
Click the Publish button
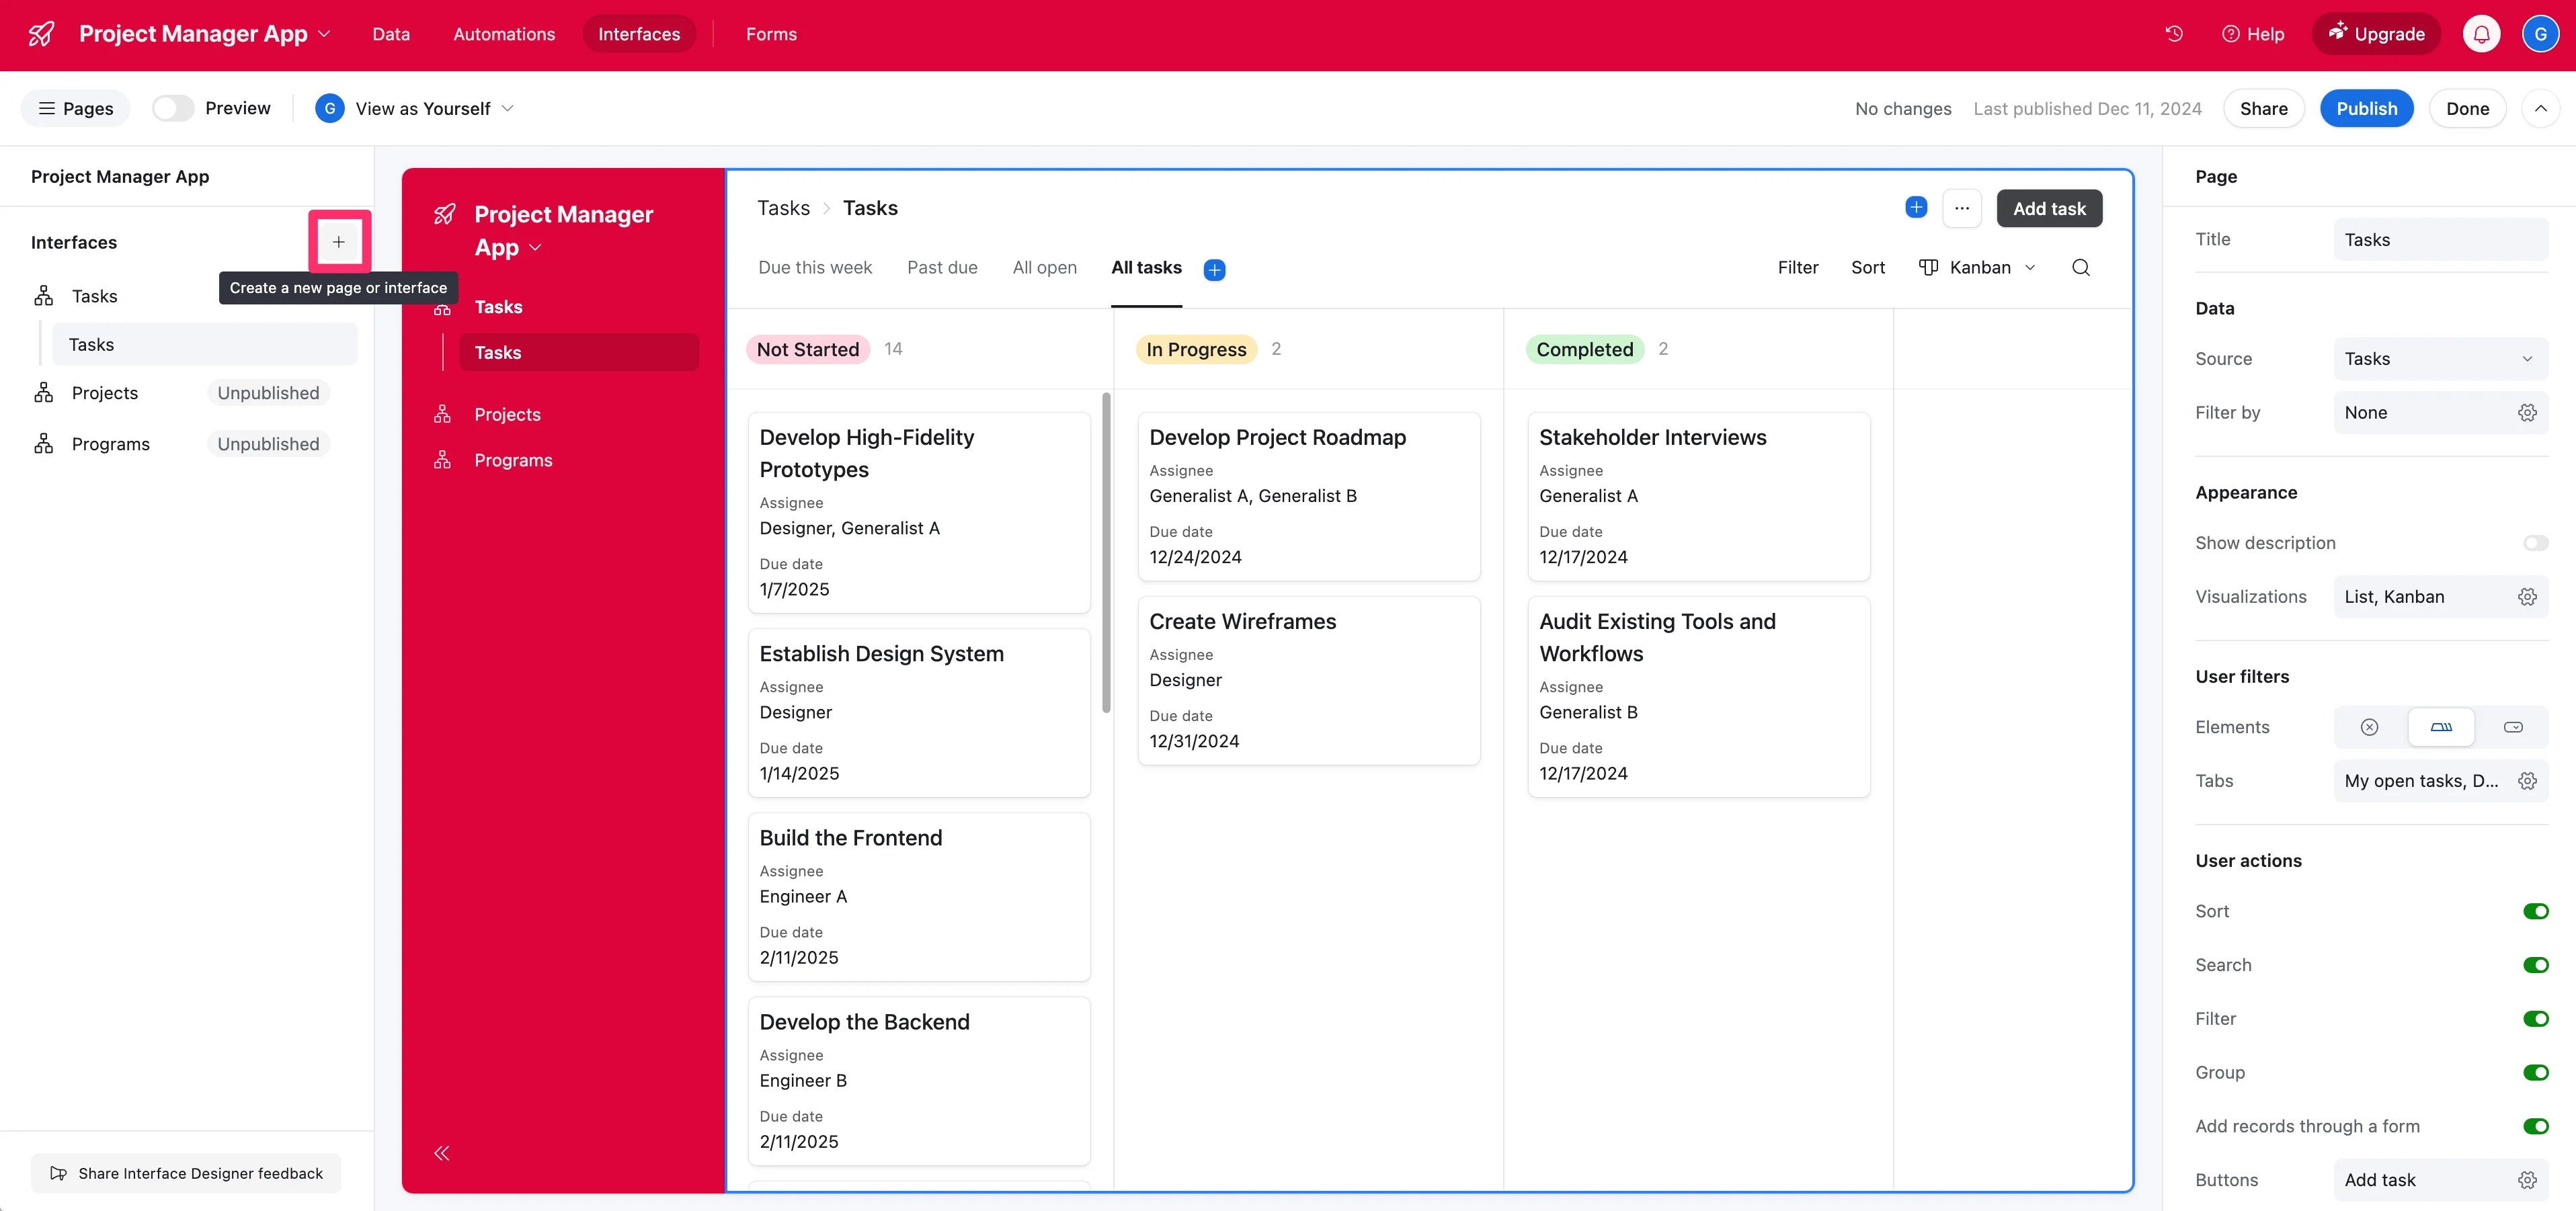point(2366,108)
